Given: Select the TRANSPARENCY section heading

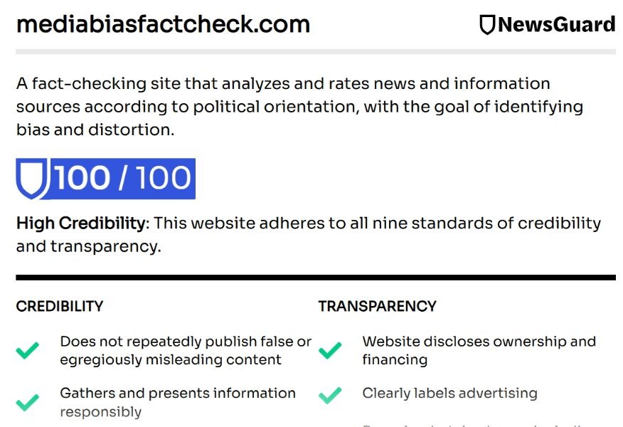Looking at the screenshot, I should (x=377, y=307).
